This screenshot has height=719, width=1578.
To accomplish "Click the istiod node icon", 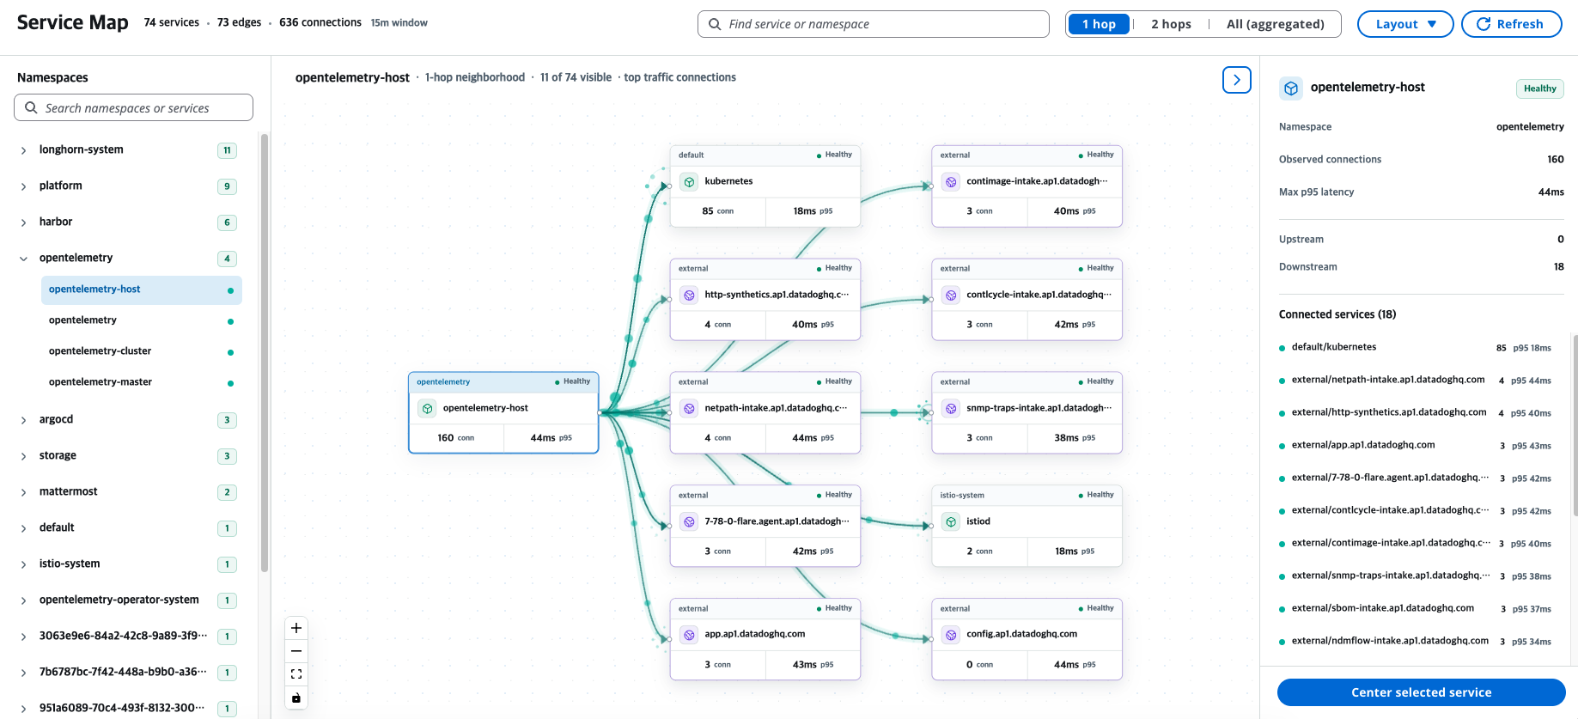I will coord(951,522).
